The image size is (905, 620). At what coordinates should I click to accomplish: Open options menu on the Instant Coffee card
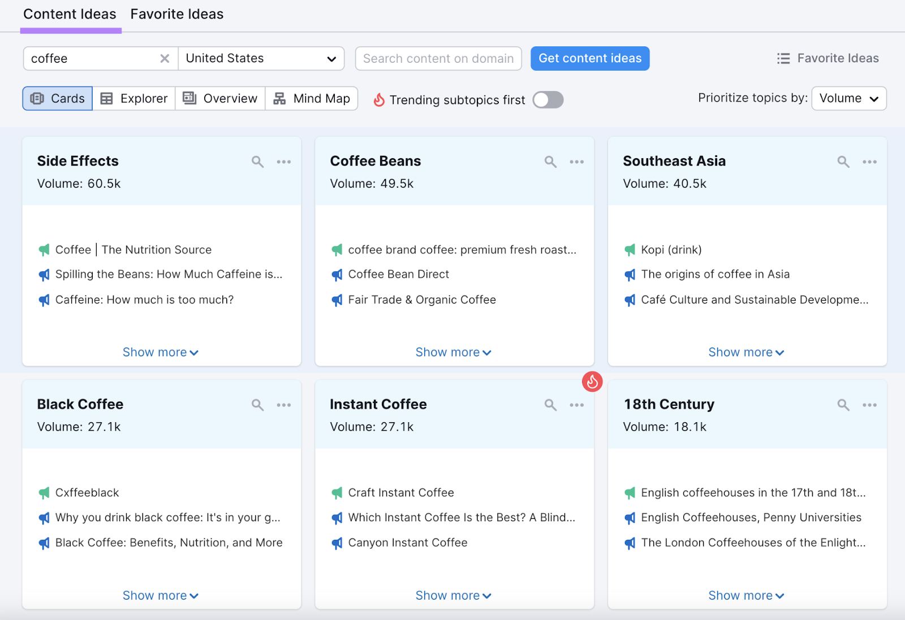click(577, 405)
